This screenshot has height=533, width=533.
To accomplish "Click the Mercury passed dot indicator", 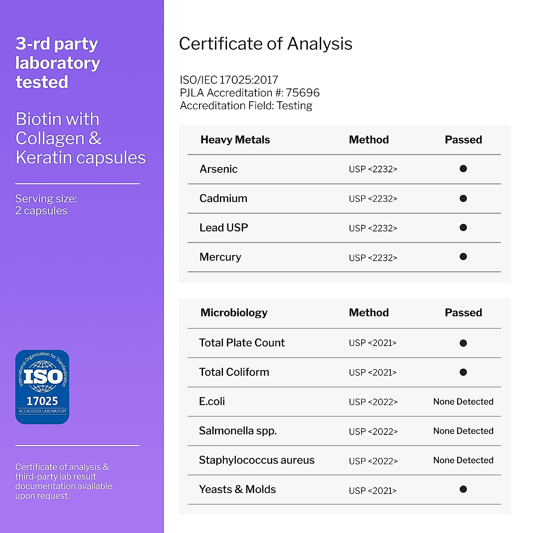I will pyautogui.click(x=463, y=257).
